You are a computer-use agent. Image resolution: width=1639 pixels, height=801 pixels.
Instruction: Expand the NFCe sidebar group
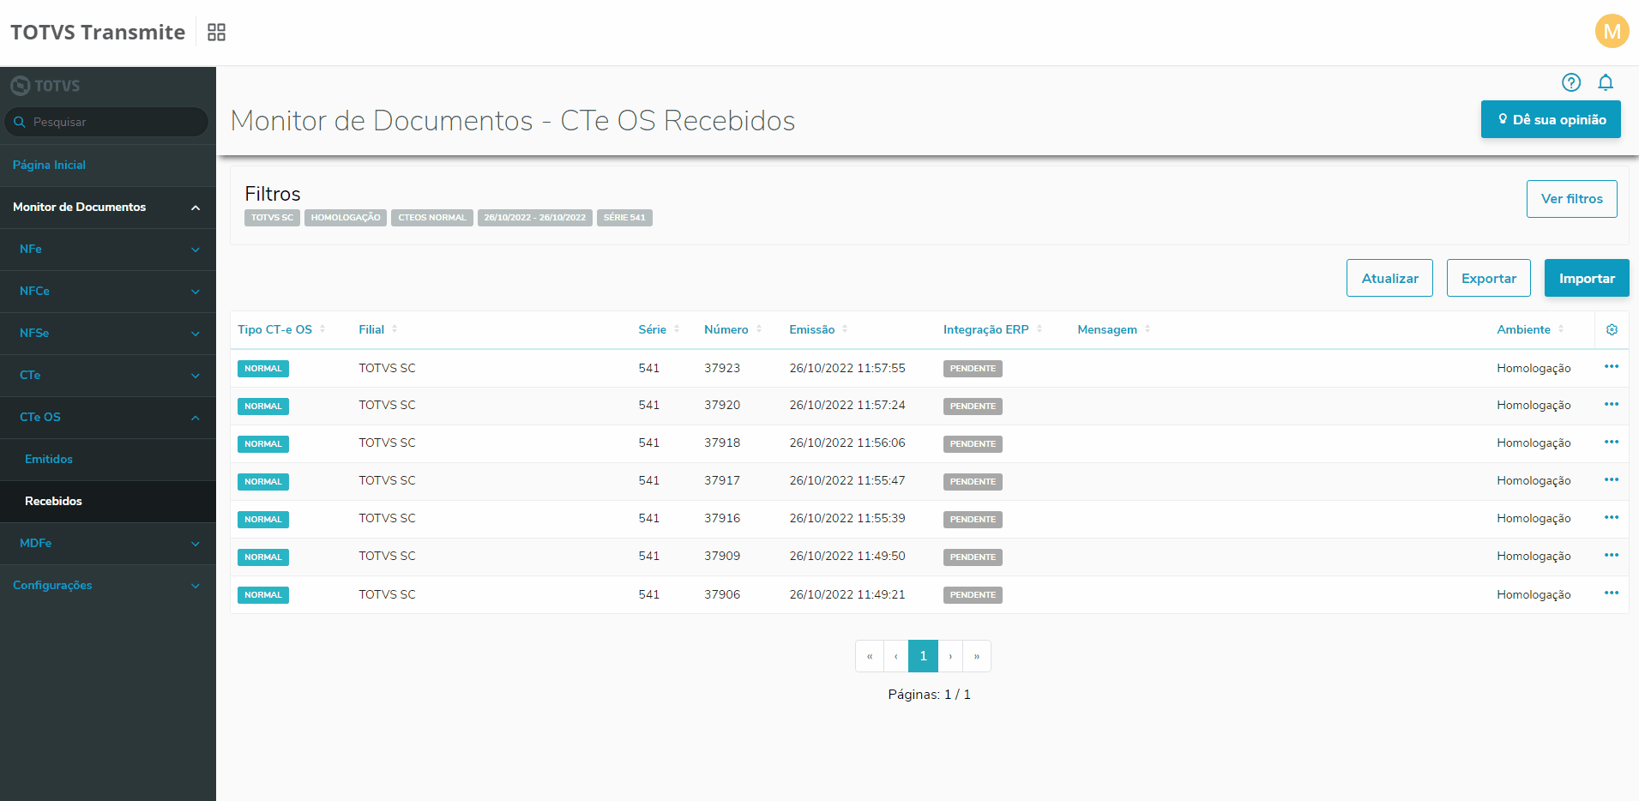tap(108, 292)
